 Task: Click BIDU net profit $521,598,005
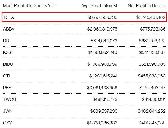click(151, 64)
